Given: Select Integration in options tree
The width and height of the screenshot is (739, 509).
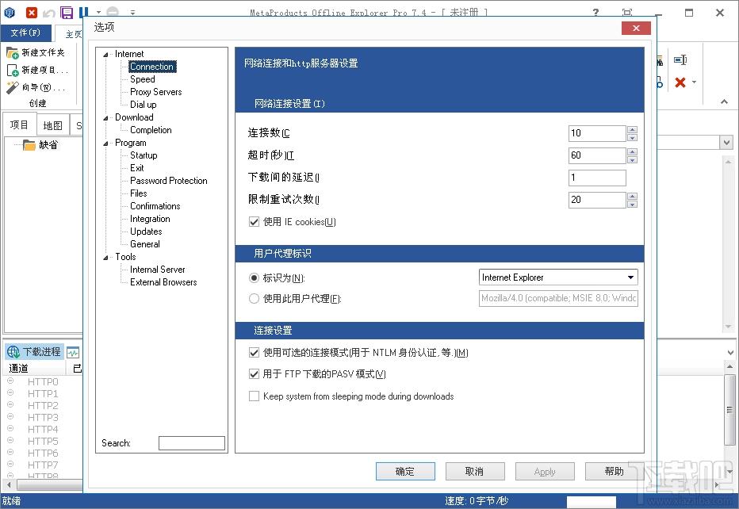Looking at the screenshot, I should pyautogui.click(x=150, y=219).
